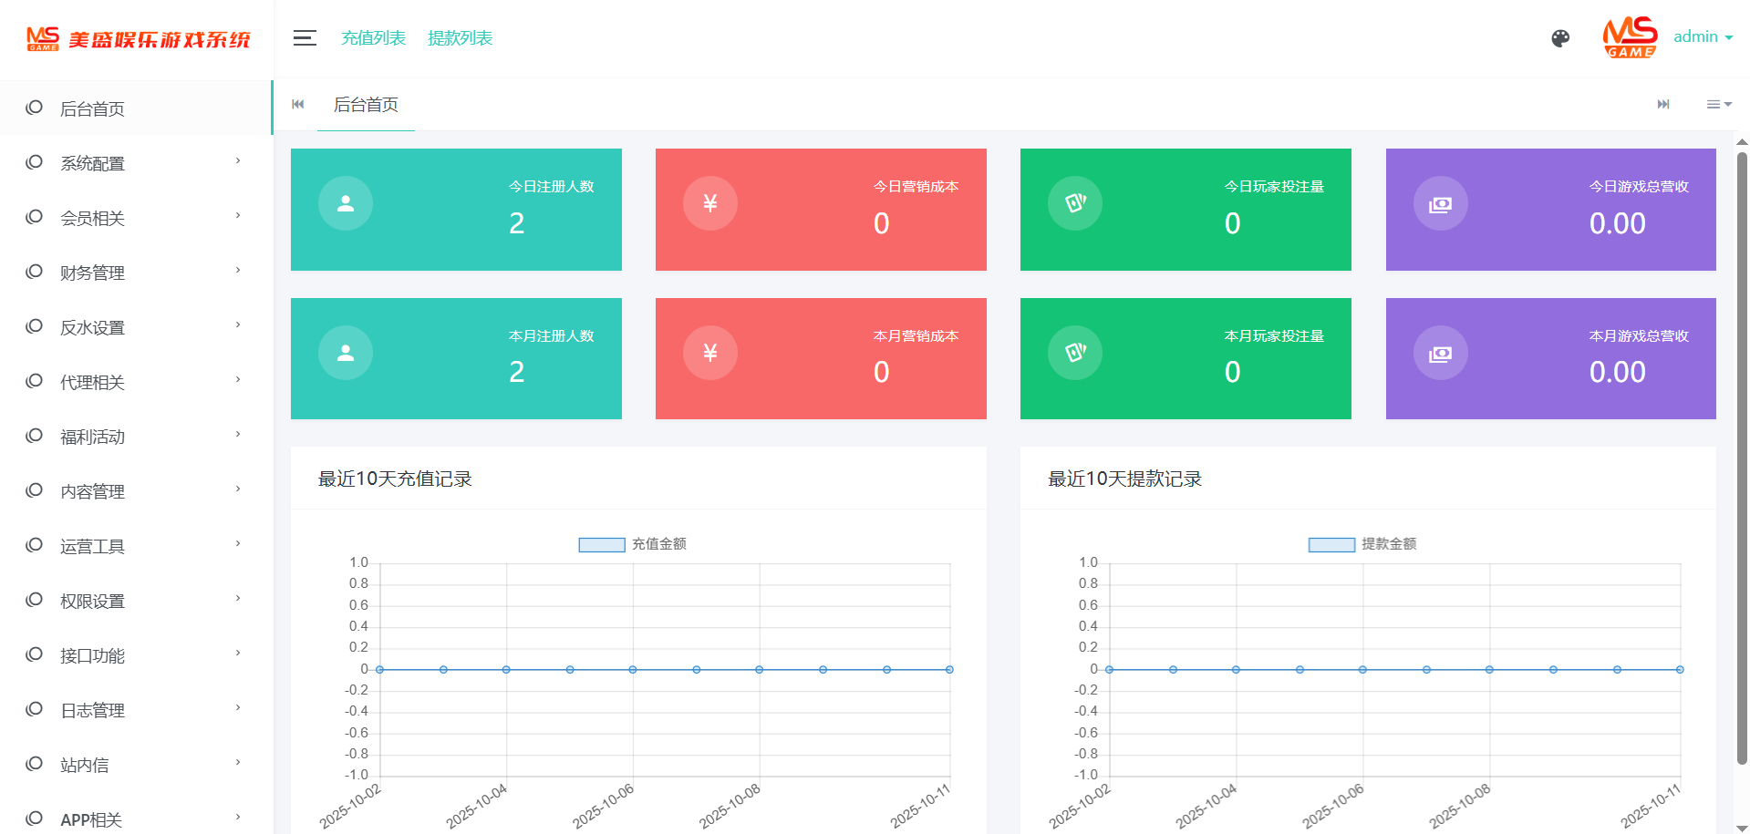The image size is (1750, 834).
Task: Click the tab scroll-right arrow icon
Action: (x=1663, y=105)
